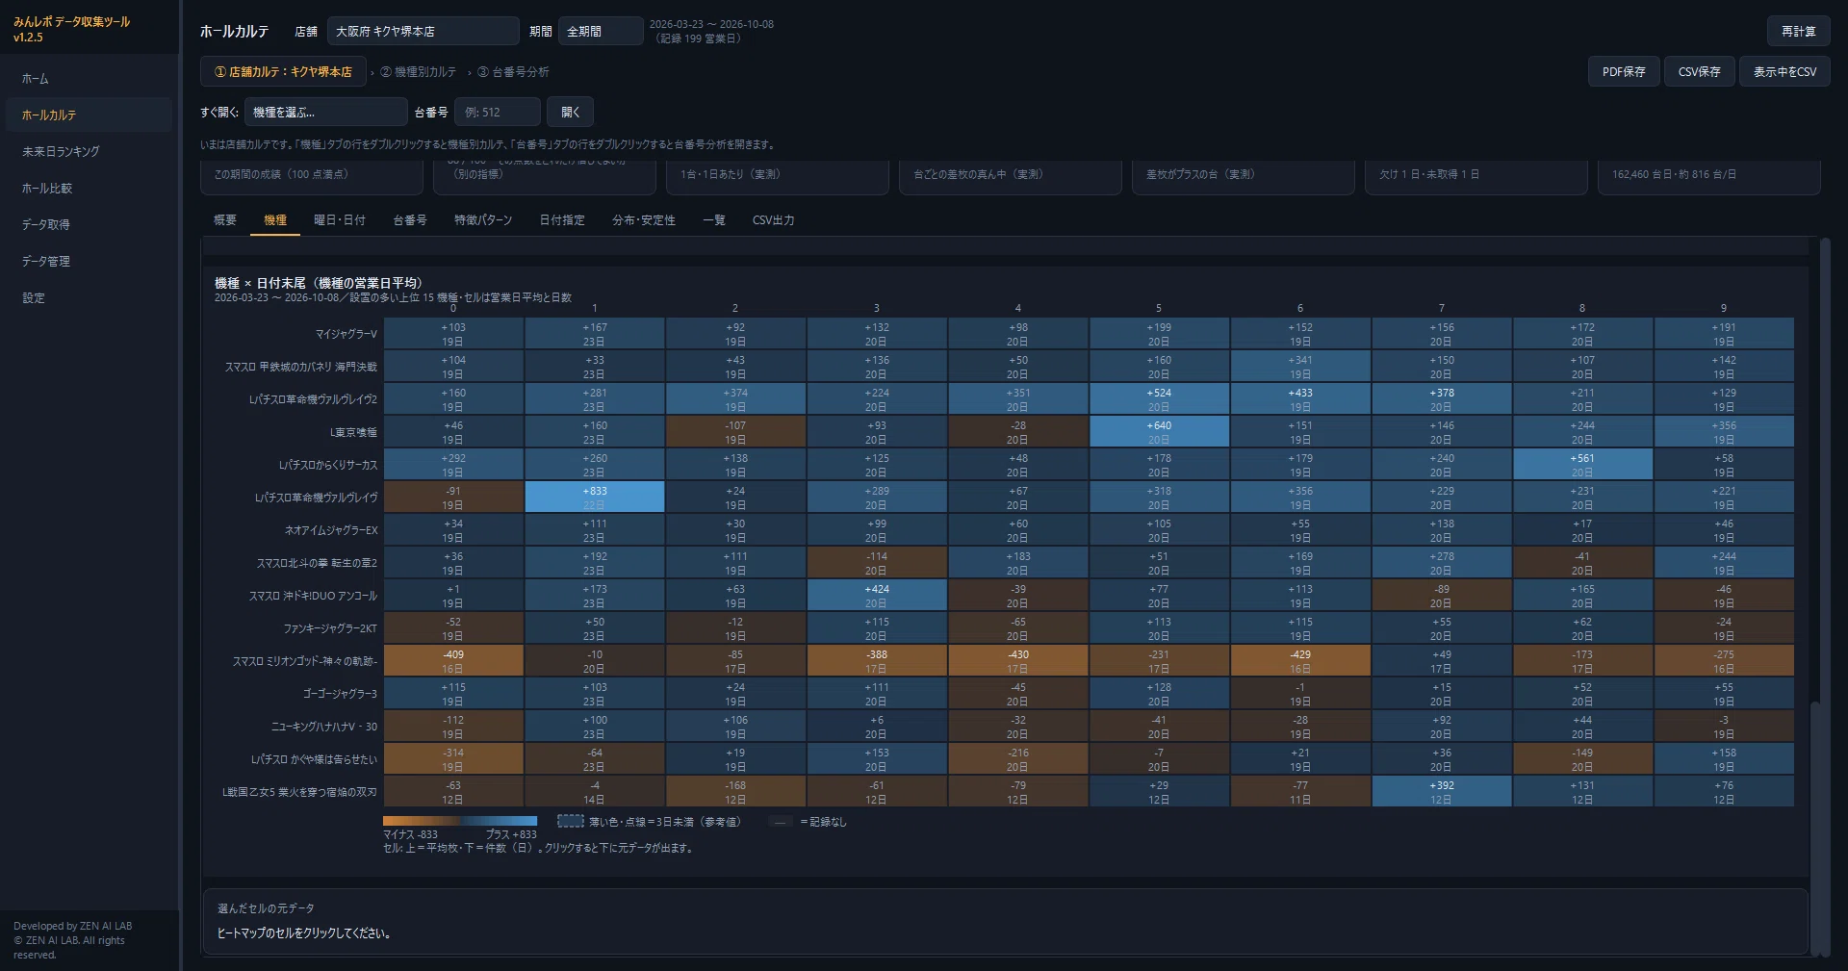Click the +561 heatmap cell
The height and width of the screenshot is (971, 1848).
click(x=1582, y=465)
